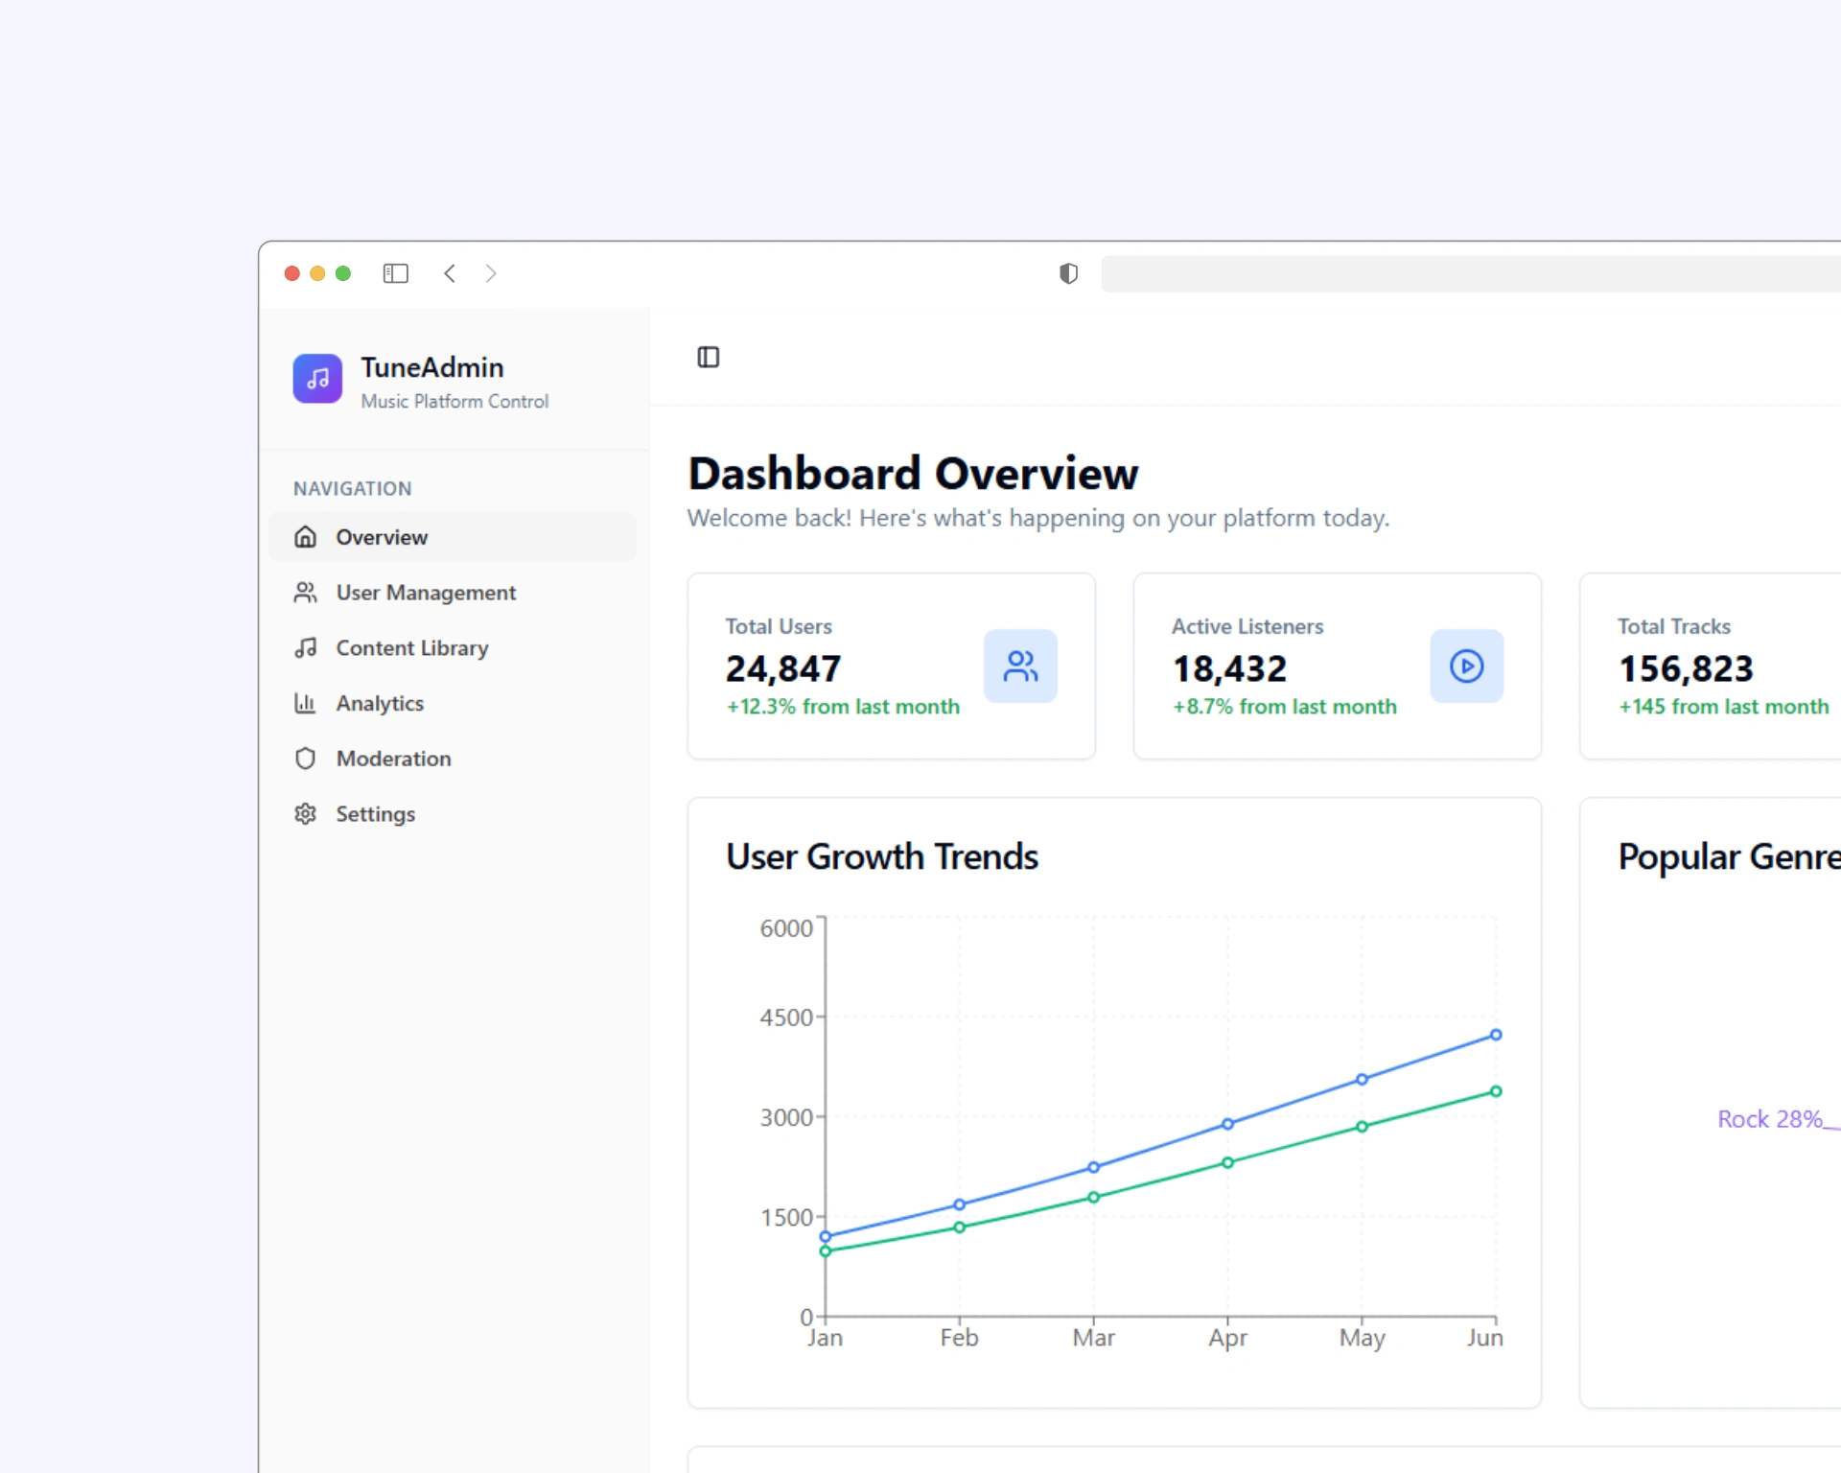Click the bar chart icon beside Analytics
This screenshot has width=1841, height=1473.
coord(305,703)
